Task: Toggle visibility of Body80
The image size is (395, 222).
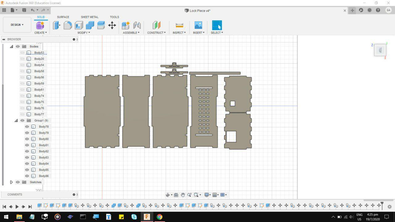Action: click(x=27, y=139)
